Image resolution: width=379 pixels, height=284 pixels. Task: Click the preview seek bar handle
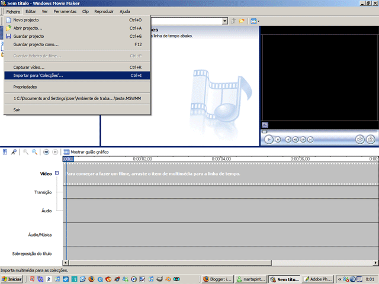coord(265,132)
